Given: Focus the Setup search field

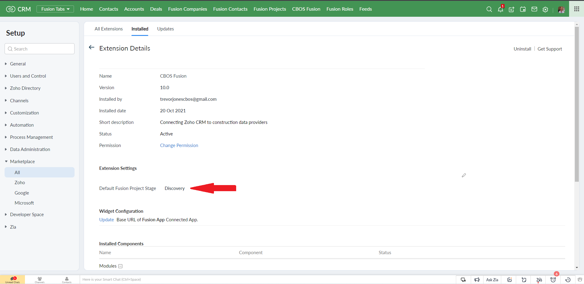Looking at the screenshot, I should point(40,49).
